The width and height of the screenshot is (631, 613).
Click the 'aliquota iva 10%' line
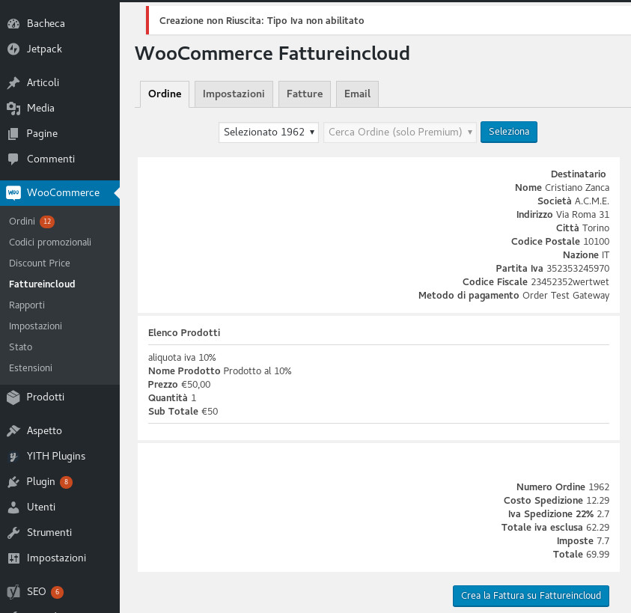182,358
